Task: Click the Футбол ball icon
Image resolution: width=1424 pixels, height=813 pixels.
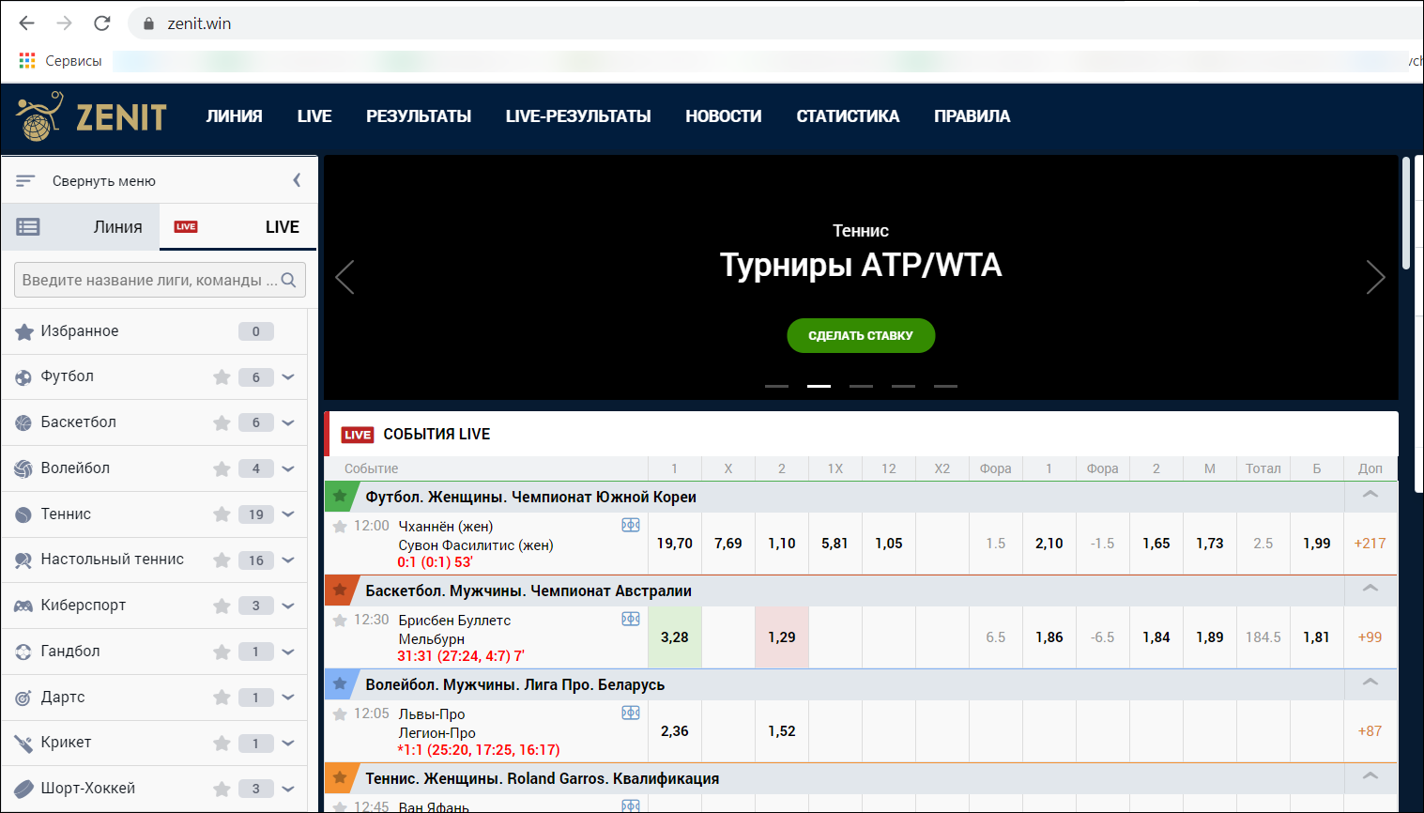Action: 23,377
